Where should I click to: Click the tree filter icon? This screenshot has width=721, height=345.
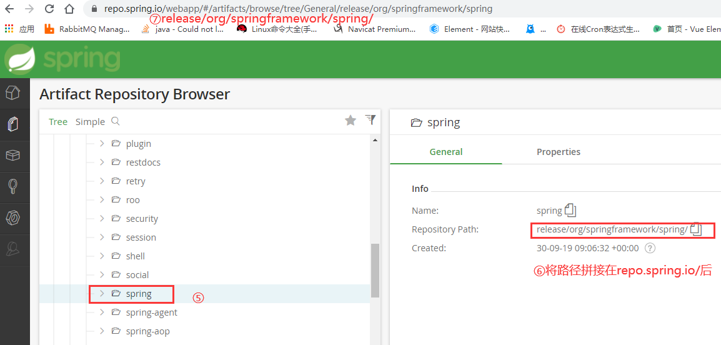tap(370, 120)
